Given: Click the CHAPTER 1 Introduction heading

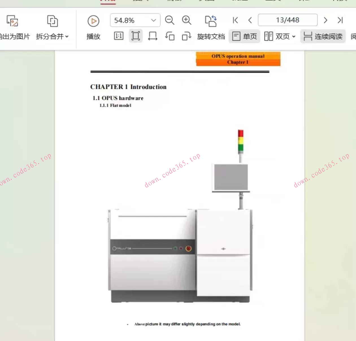Looking at the screenshot, I should click(128, 87).
